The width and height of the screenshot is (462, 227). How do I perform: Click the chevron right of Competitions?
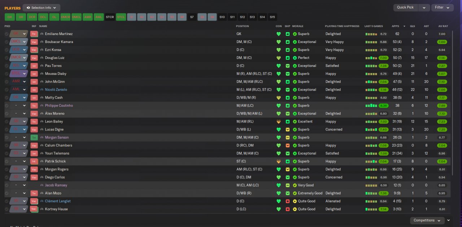click(x=448, y=220)
